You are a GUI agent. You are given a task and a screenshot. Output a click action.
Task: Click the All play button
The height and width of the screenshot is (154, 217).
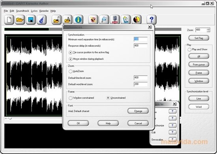click(199, 56)
